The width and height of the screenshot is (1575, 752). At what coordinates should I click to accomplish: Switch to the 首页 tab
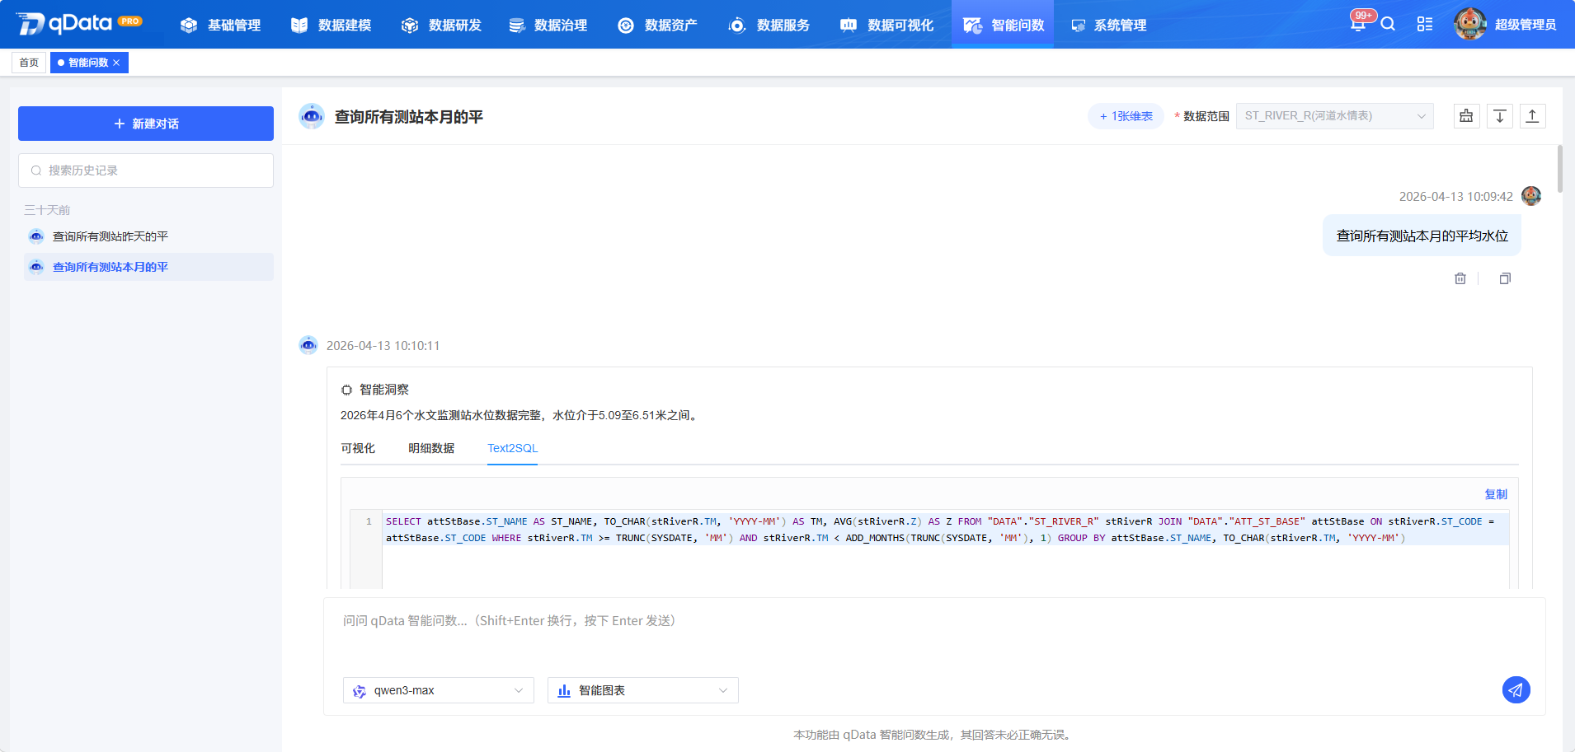[29, 63]
